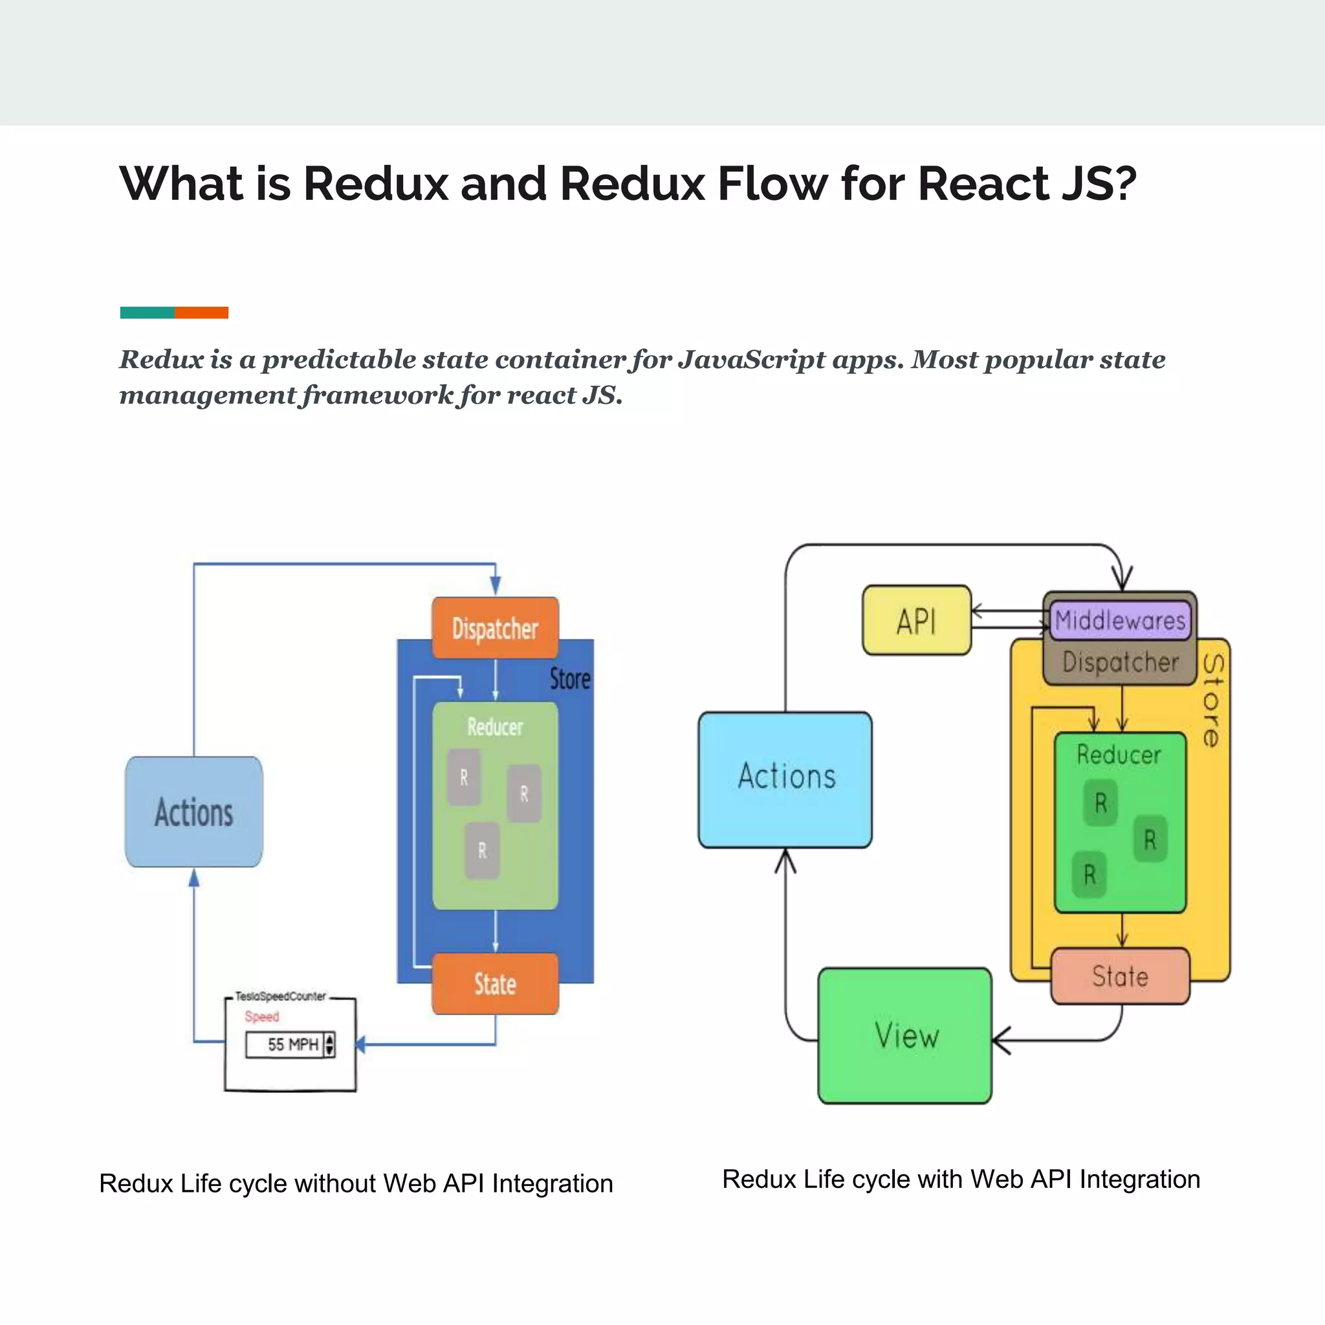Click the orange segment of the accent bar
The height and width of the screenshot is (1325, 1325).
coord(202,312)
